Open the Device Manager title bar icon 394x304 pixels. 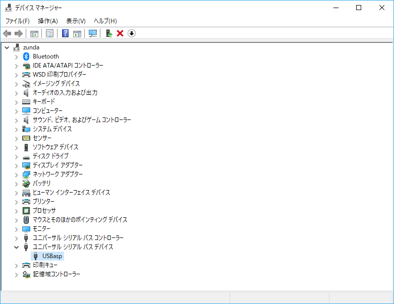(8, 8)
